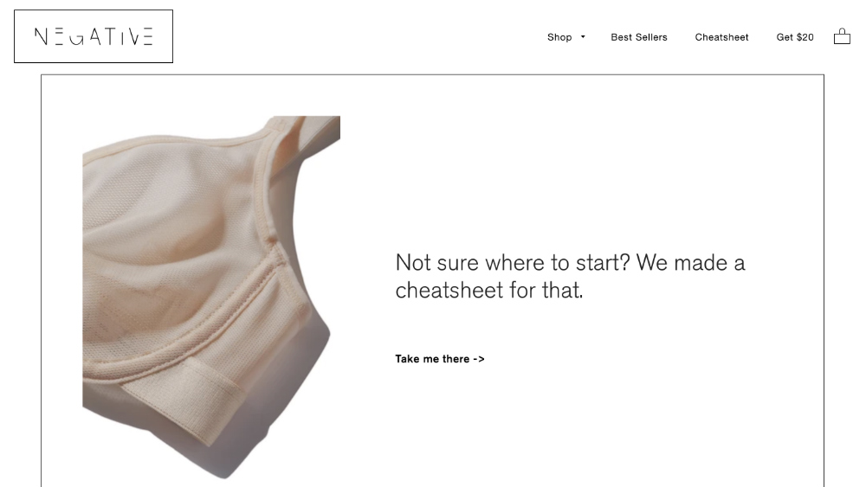Click the boxed brand logo frame
The height and width of the screenshot is (487, 866).
coord(94,36)
